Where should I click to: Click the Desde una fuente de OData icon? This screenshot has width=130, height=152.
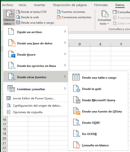click(x=77, y=111)
